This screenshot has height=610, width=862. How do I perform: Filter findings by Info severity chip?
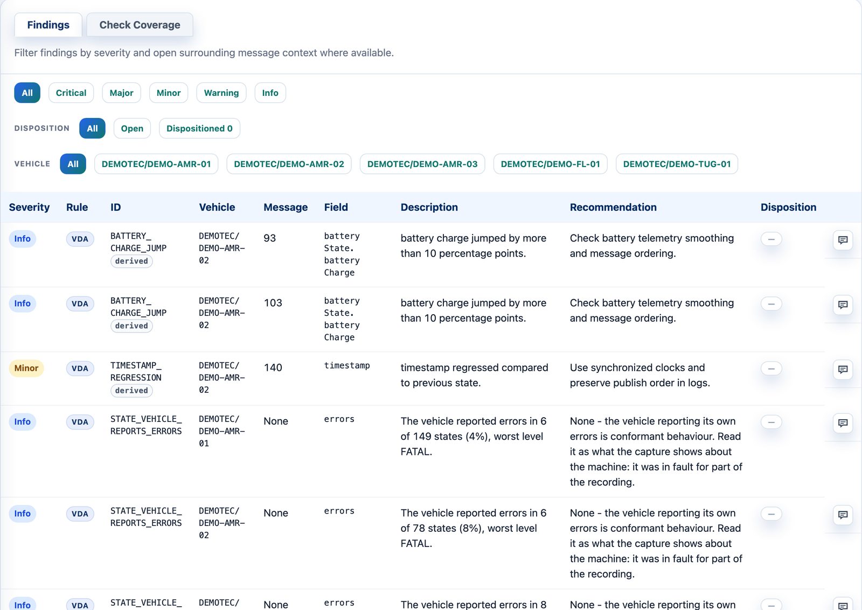(270, 93)
